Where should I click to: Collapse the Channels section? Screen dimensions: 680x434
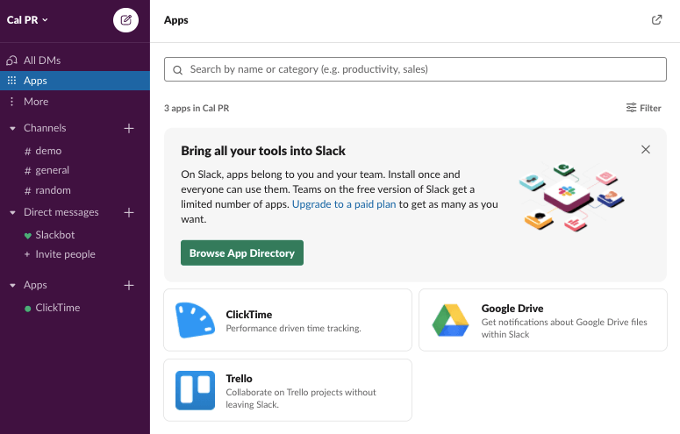coord(12,128)
